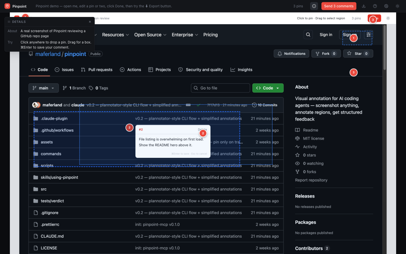This screenshot has width=406, height=254.
Task: Expand the Resources nav menu
Action: 115,35
